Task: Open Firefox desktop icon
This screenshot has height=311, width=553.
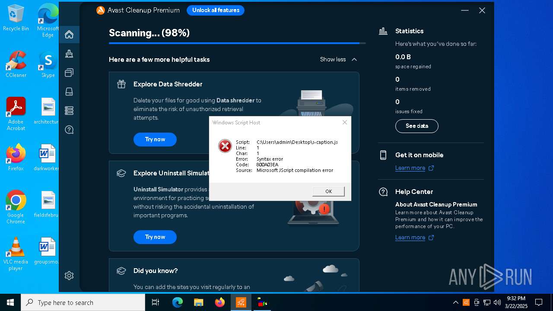Action: [x=16, y=158]
